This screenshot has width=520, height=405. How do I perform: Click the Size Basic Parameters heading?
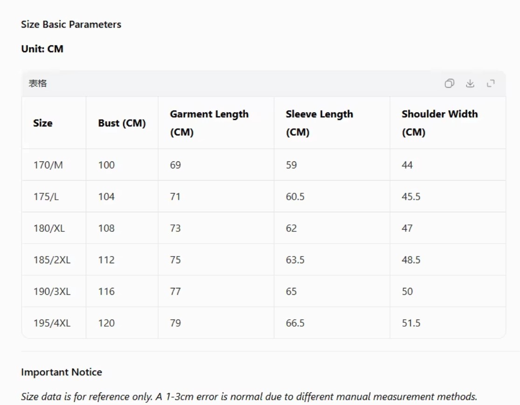tap(71, 25)
